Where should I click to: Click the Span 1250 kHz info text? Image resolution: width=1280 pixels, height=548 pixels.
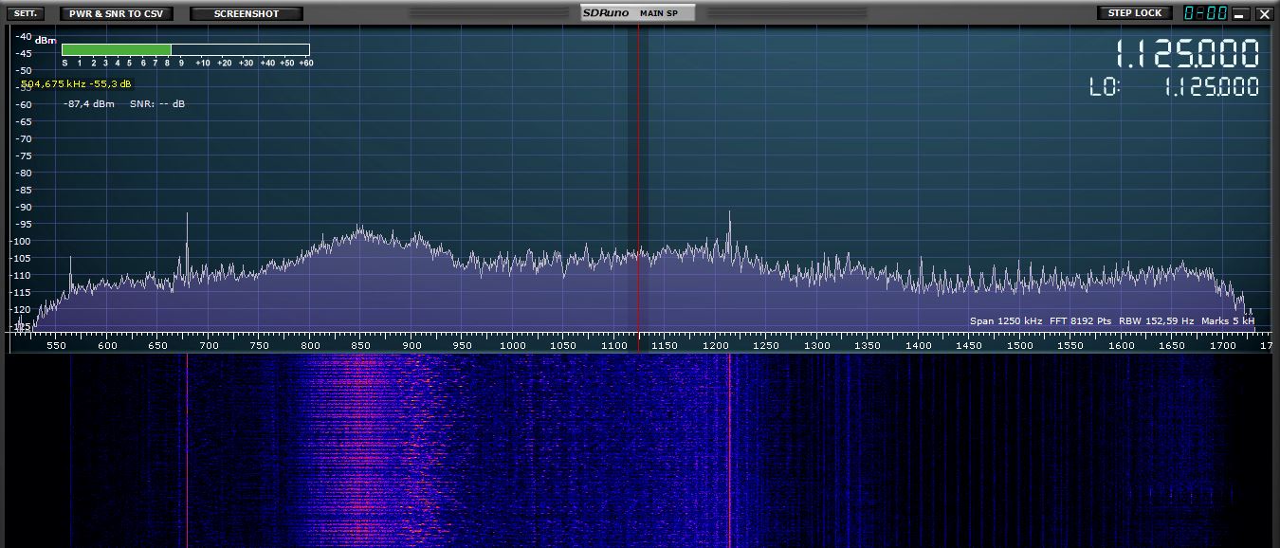tap(1006, 321)
